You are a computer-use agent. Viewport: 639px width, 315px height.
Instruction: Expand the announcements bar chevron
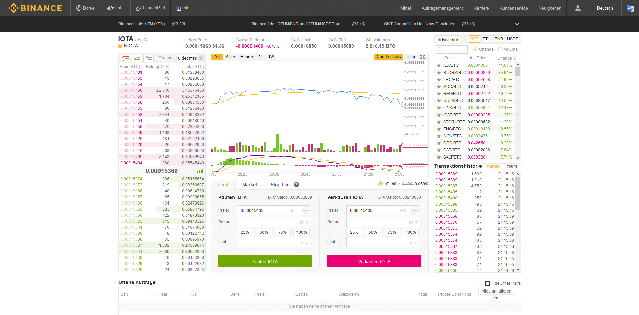(517, 24)
